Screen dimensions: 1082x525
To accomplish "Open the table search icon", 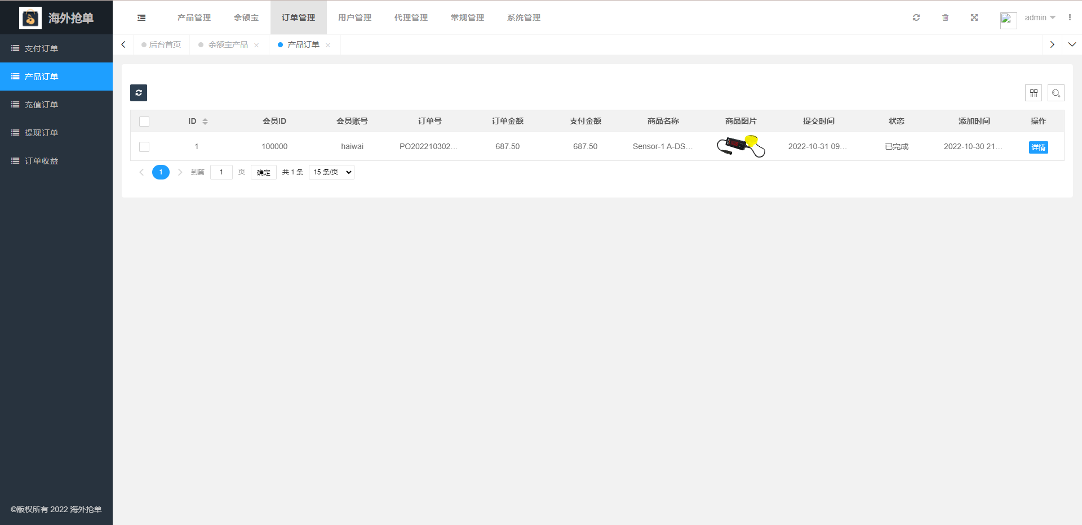I will click(1056, 92).
